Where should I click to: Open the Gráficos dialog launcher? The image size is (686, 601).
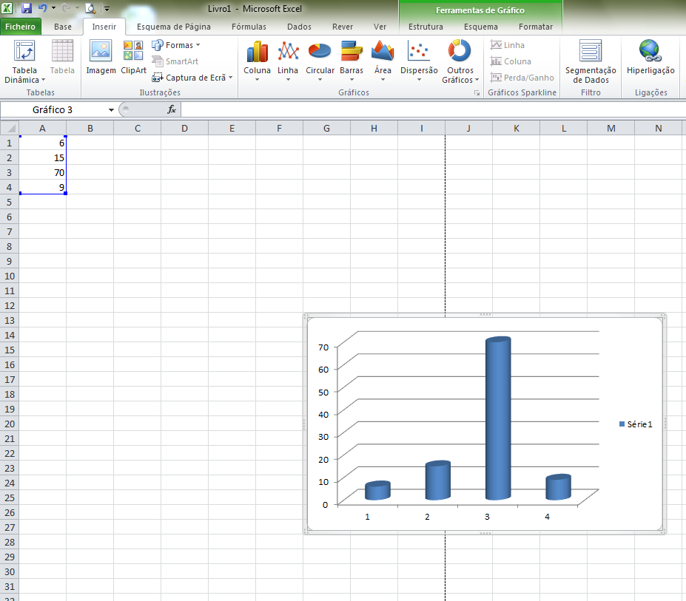[477, 93]
